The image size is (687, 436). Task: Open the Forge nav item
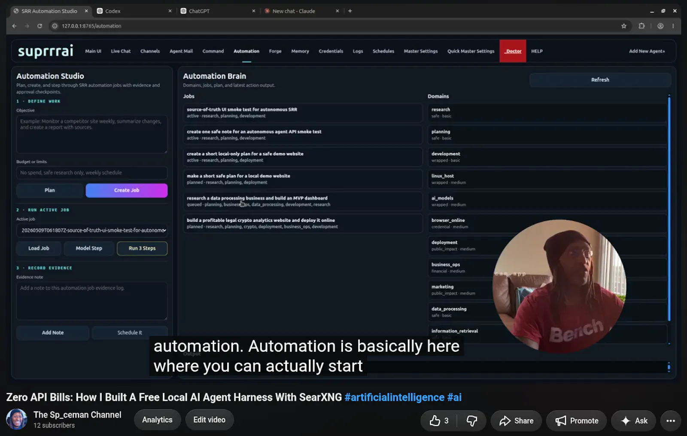pyautogui.click(x=275, y=51)
